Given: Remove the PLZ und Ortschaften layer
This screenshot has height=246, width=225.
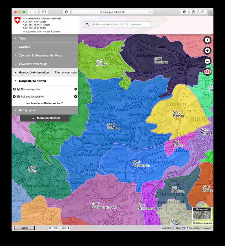Looking at the screenshot, I should pyautogui.click(x=14, y=96).
